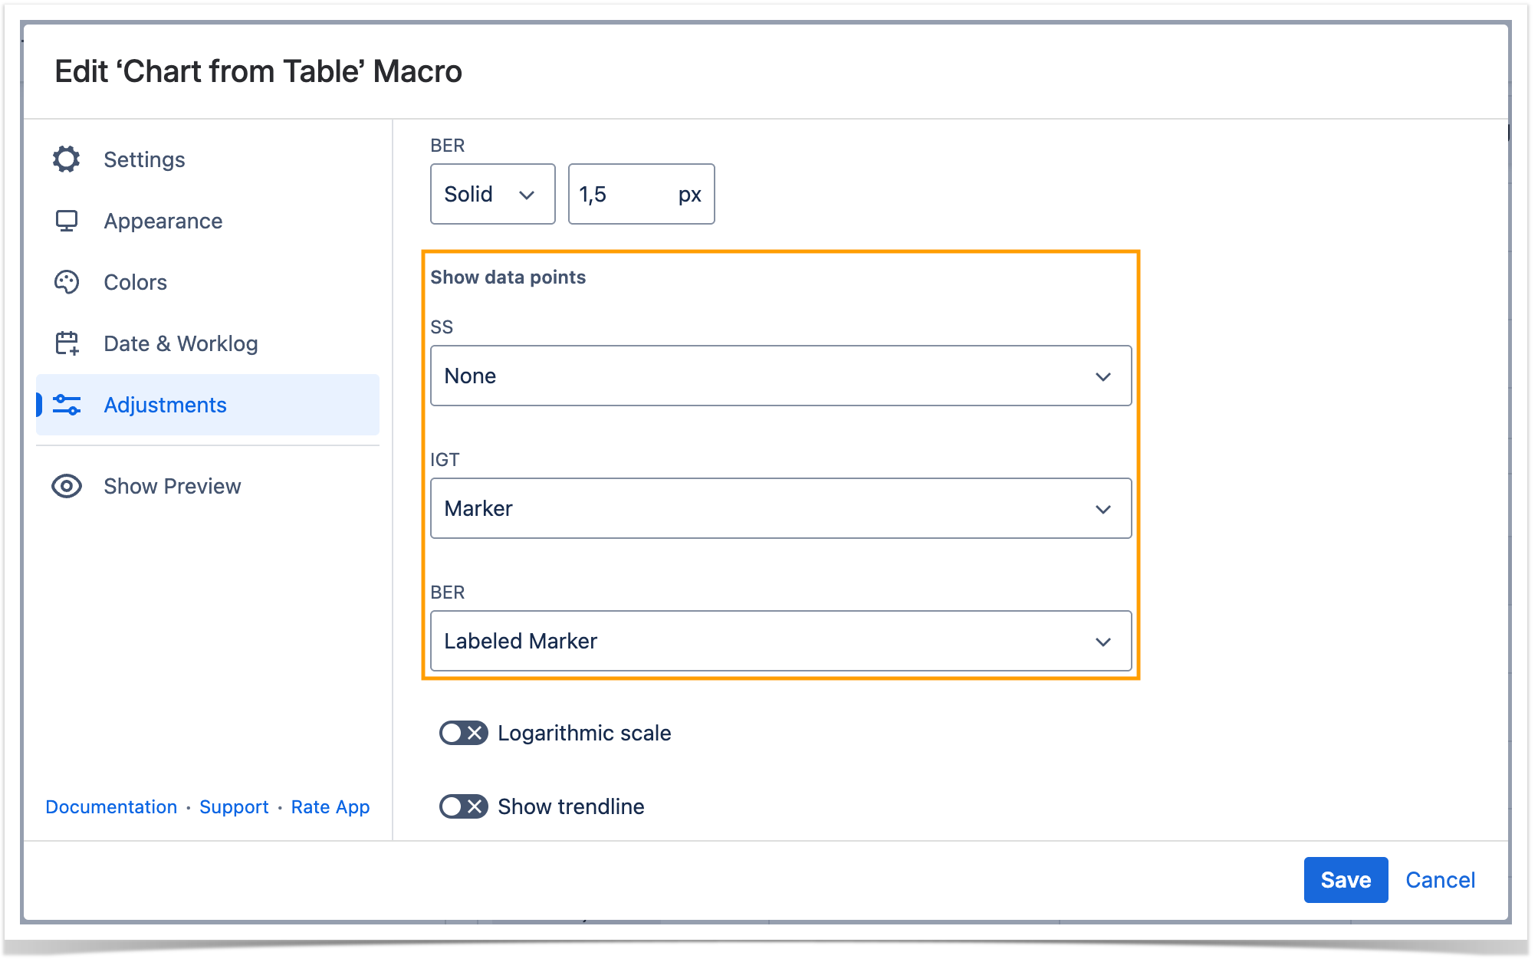Screen dimensions: 1538x962
Task: Click the Adjustments sliders icon
Action: (x=67, y=405)
